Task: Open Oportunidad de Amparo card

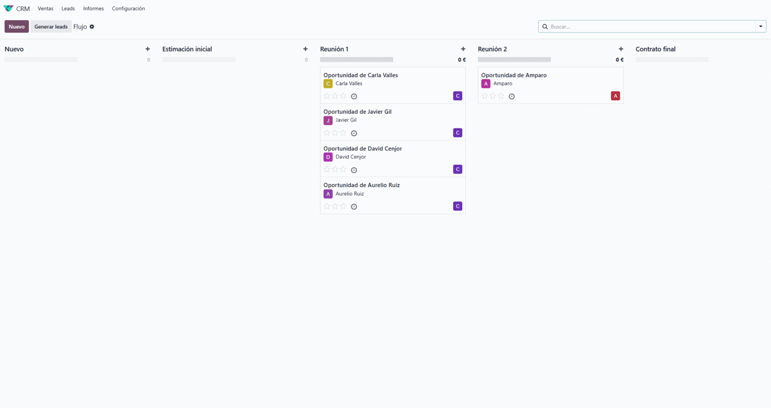Action: pos(550,85)
